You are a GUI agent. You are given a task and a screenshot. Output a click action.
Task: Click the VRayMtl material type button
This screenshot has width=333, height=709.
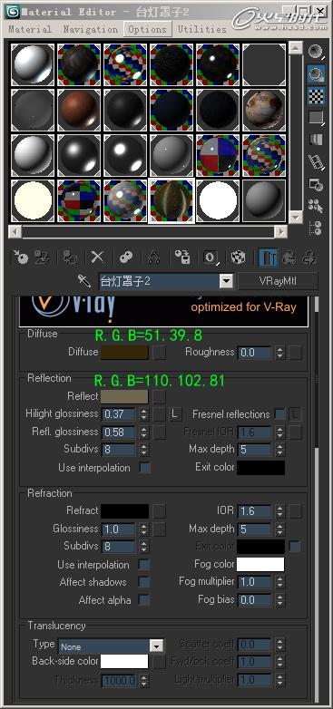[x=278, y=281]
